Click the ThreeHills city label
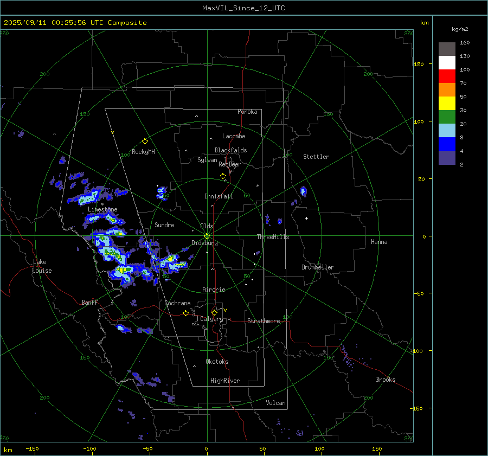Viewport: 488px width, 456px height. coord(273,237)
